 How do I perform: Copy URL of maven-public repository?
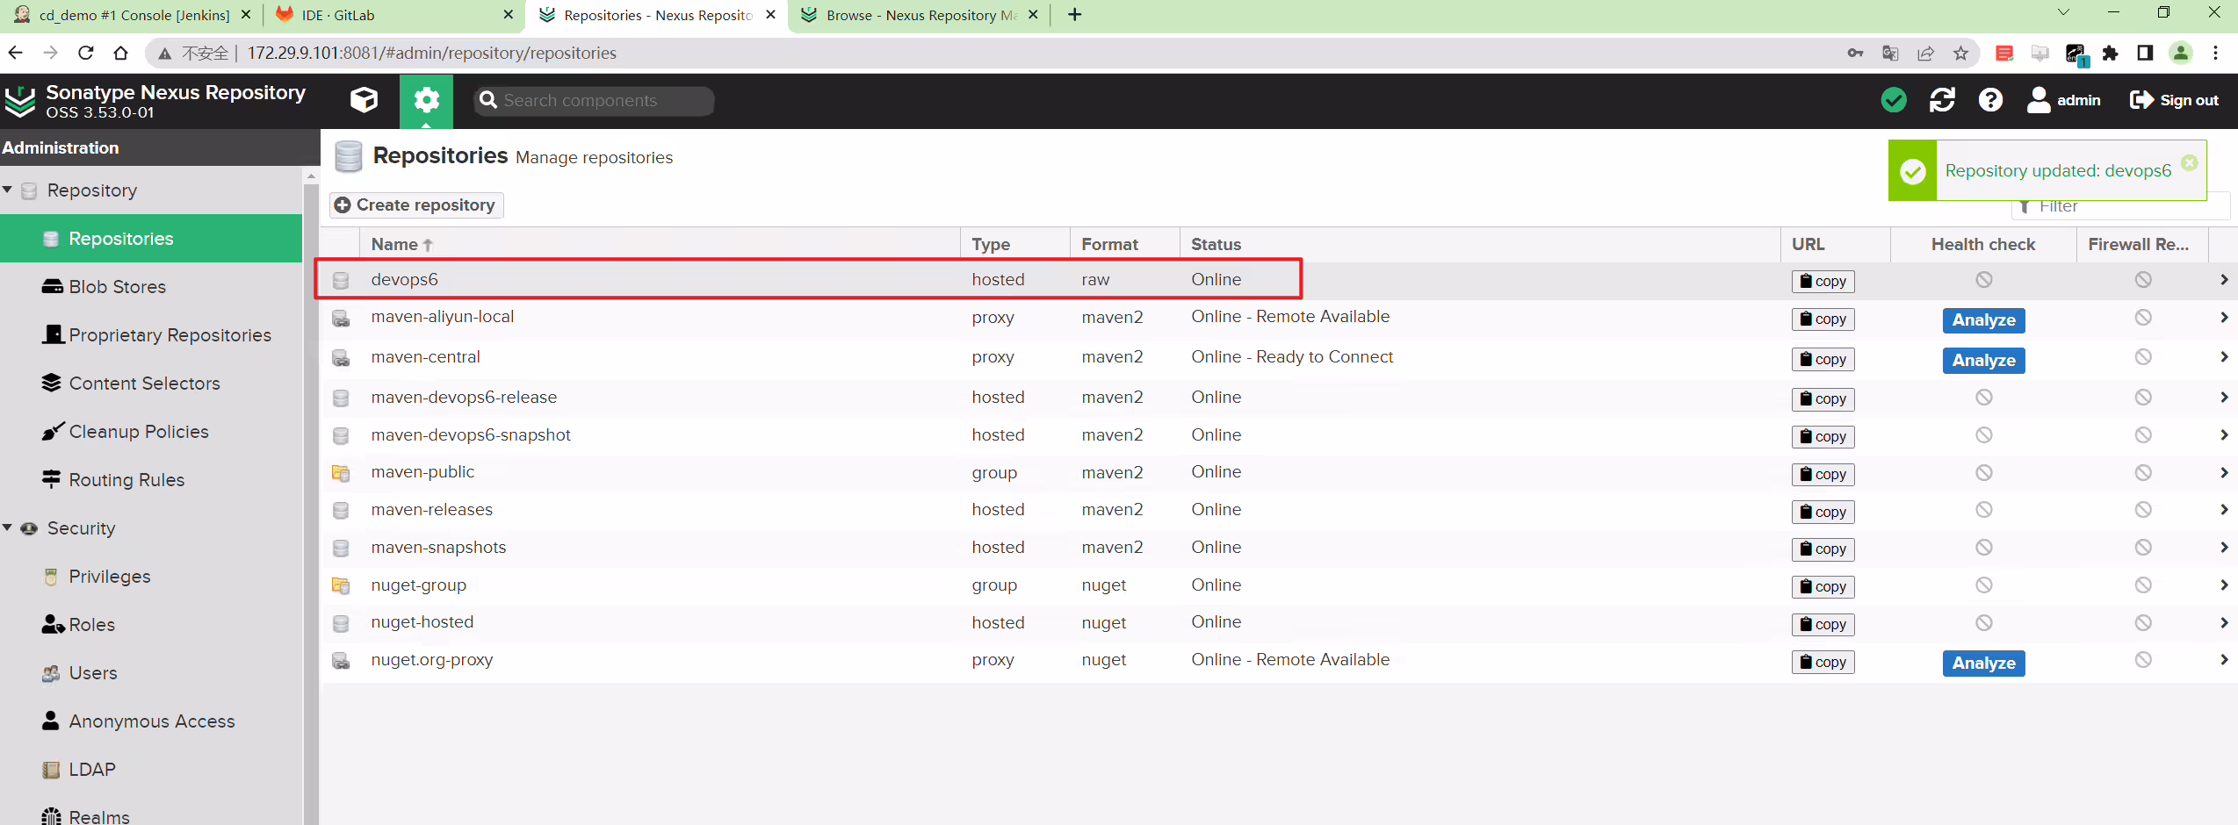pos(1823,474)
